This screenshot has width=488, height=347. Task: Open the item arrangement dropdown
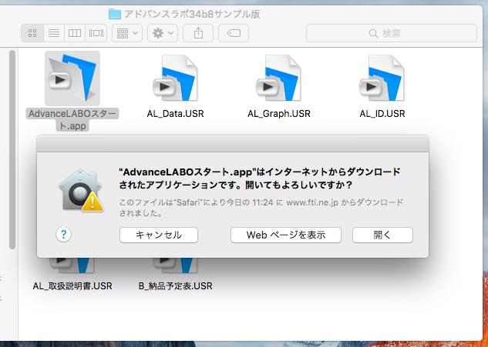tap(127, 33)
